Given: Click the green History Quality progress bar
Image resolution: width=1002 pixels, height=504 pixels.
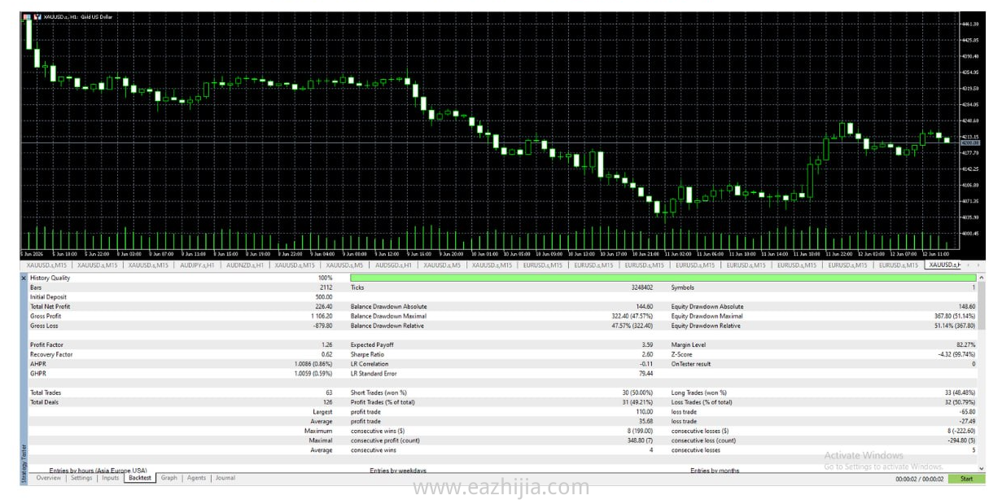Looking at the screenshot, I should point(663,278).
